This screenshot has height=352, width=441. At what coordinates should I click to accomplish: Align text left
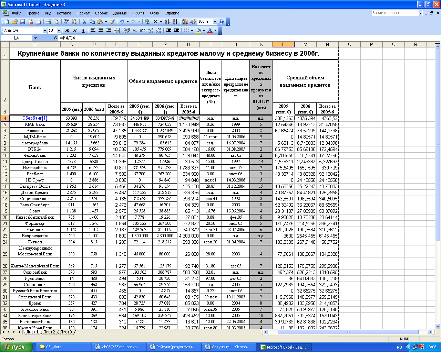point(93,31)
